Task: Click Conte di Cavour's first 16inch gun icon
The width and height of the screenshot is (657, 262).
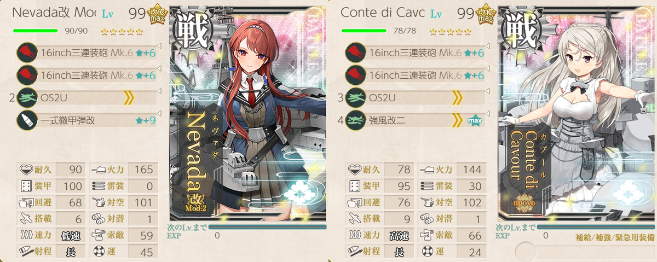Action: pos(355,52)
